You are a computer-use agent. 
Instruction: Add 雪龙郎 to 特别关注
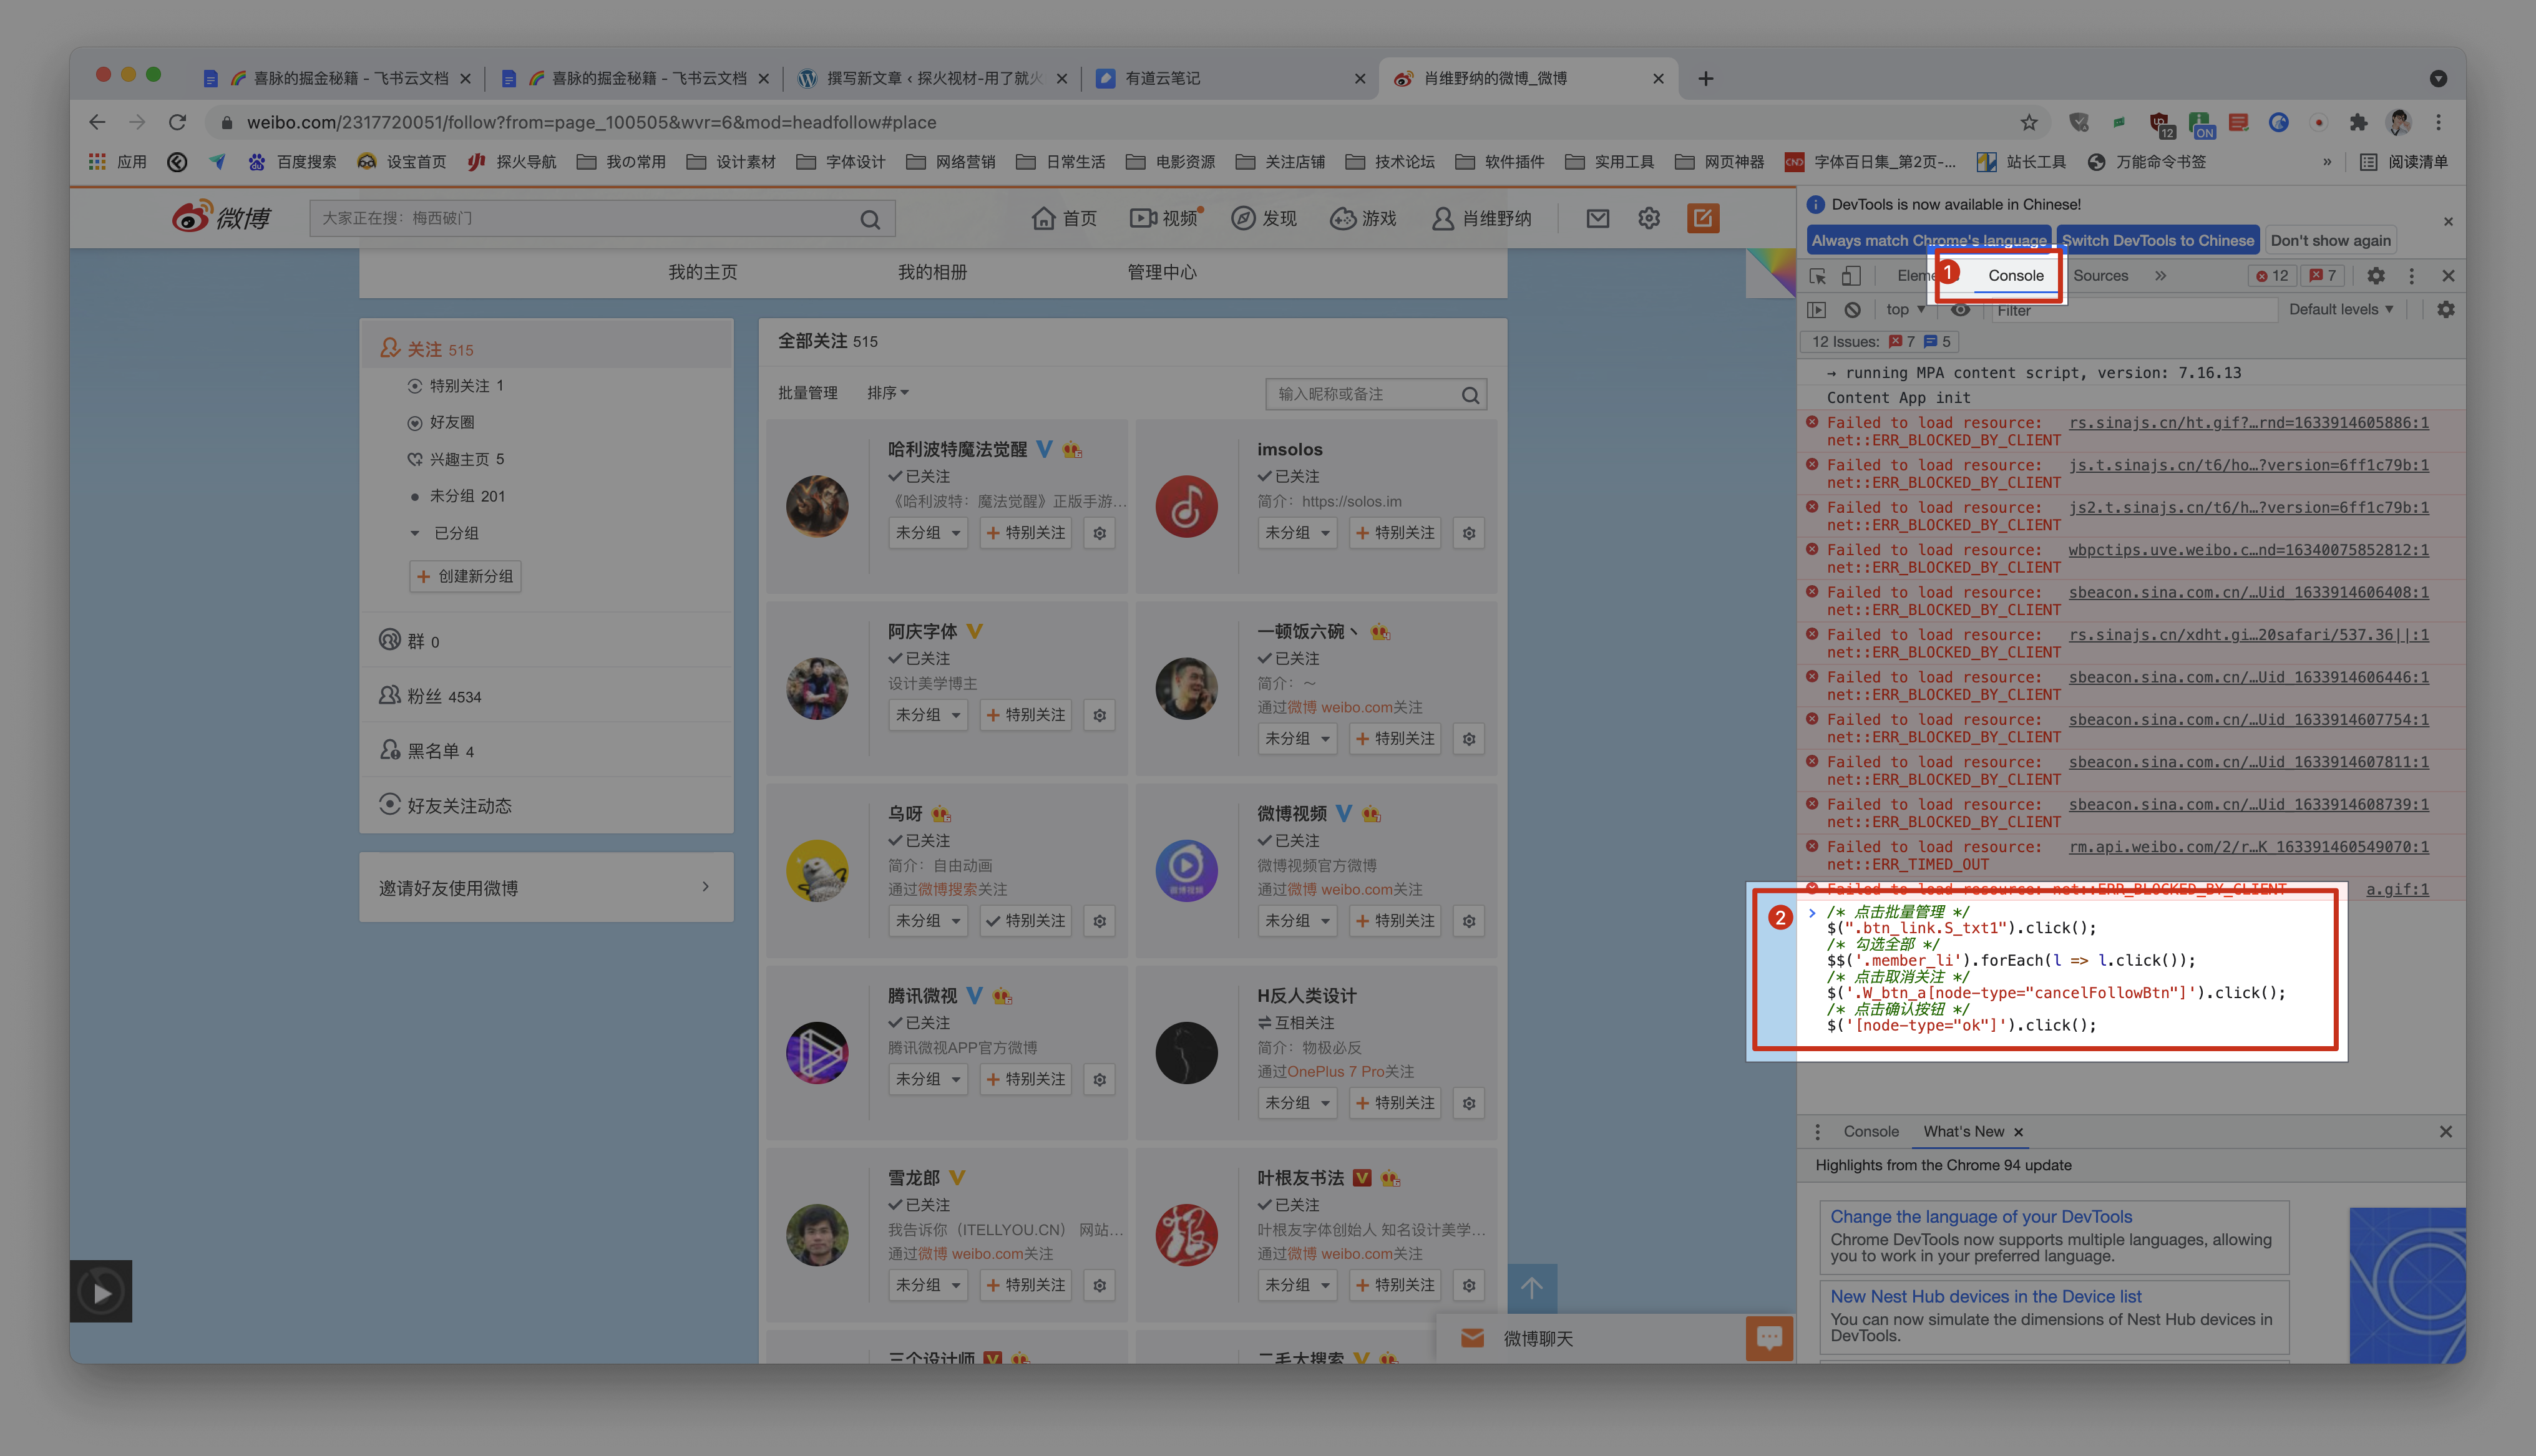[x=1026, y=1285]
